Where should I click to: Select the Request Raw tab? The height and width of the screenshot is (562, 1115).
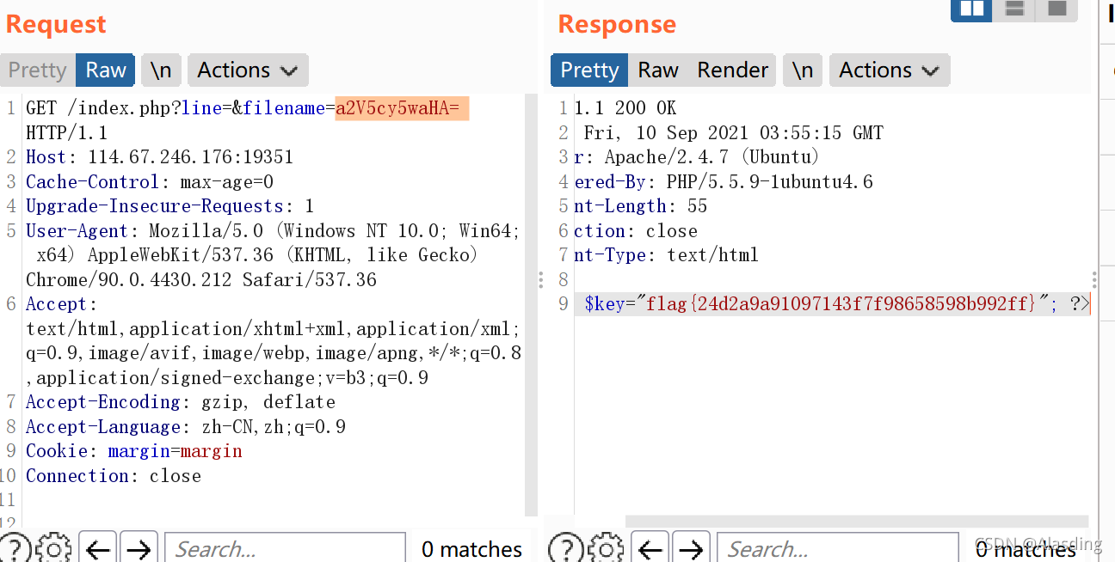(106, 70)
